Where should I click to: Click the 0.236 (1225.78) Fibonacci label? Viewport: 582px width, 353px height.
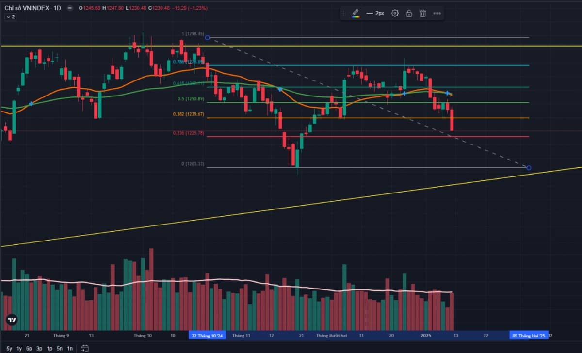tap(189, 133)
